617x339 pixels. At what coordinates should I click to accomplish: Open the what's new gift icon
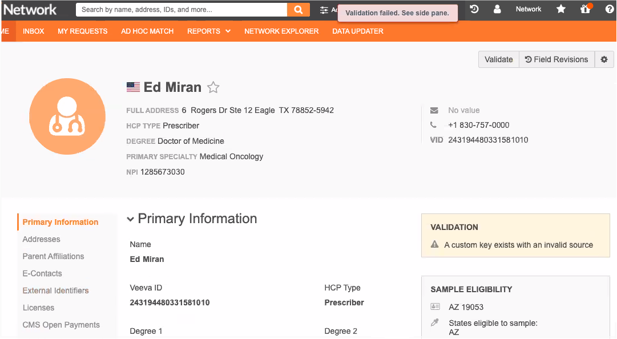point(585,9)
